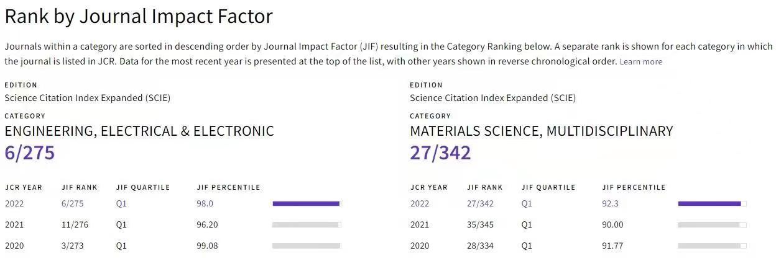
Task: Click the 2020 Materials Science percentile bar
Action: click(712, 246)
